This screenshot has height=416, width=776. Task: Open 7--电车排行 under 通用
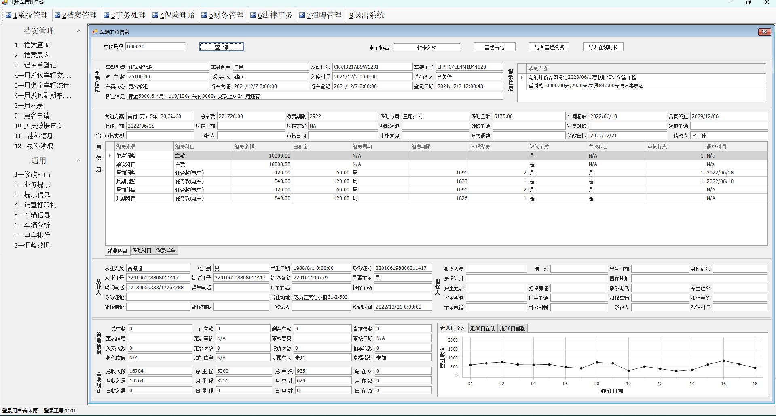(x=32, y=235)
